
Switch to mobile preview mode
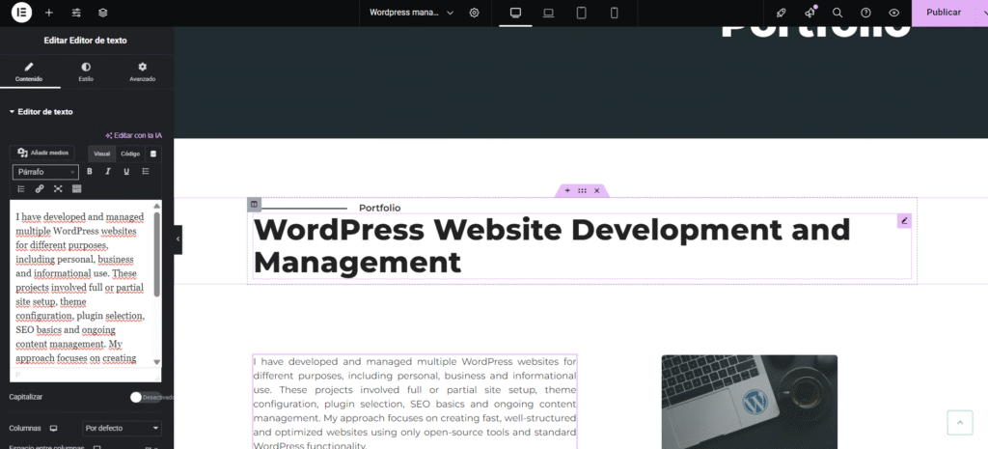[614, 13]
